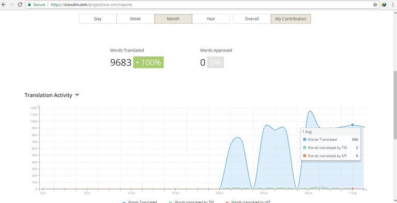Click the blue Words Translated tooltip swatch
Screen dimensions: 397x203
click(304, 140)
